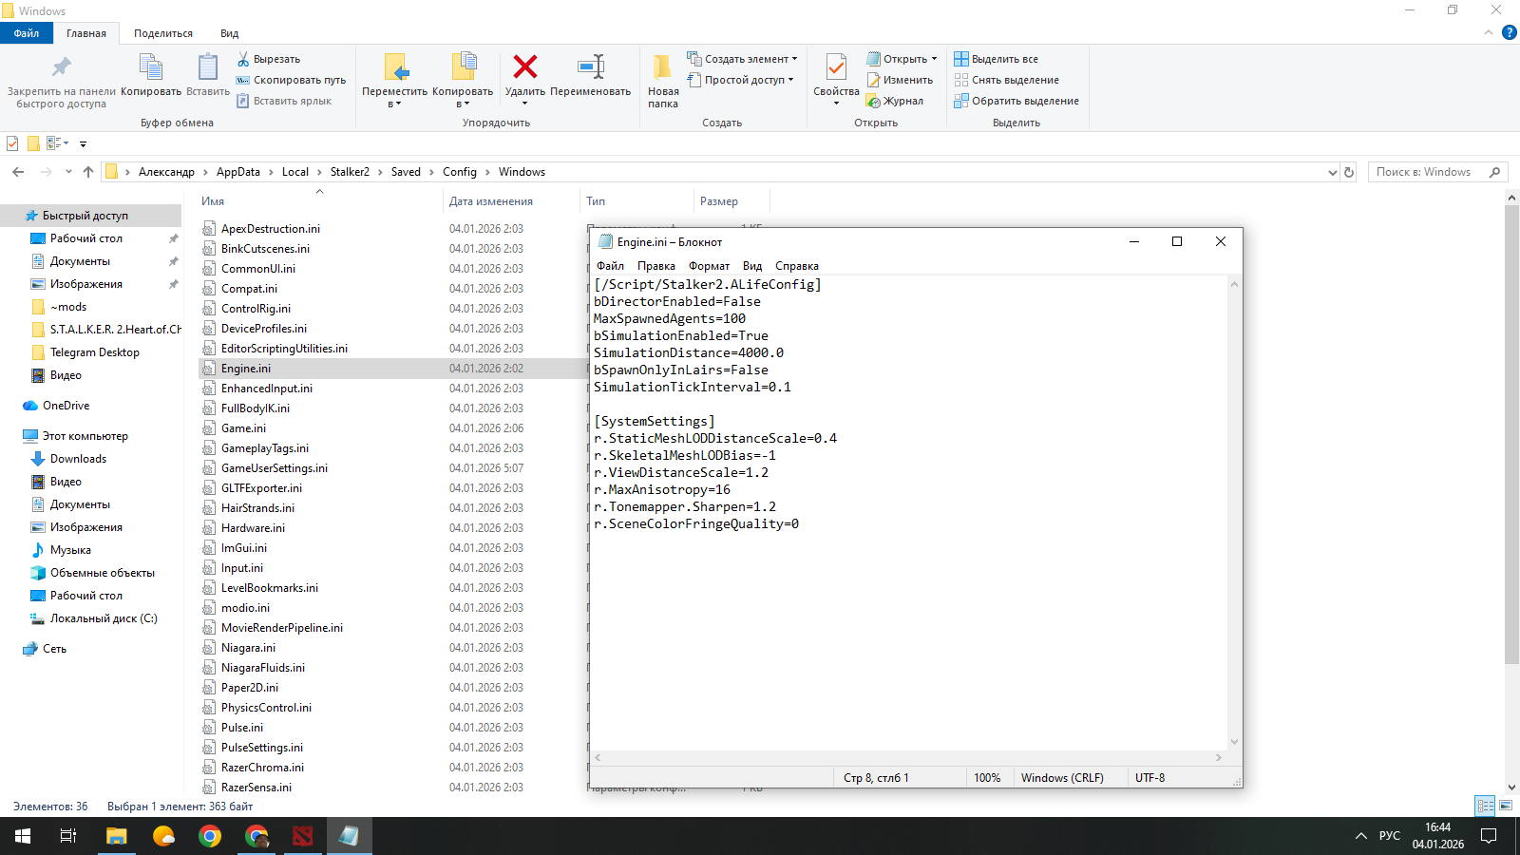This screenshot has width=1520, height=855.
Task: Open the Easy access dropdown
Action: point(740,80)
